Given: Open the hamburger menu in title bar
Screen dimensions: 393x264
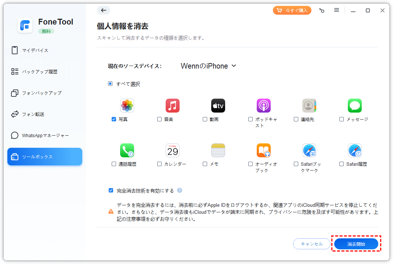Looking at the screenshot, I should [x=336, y=10].
